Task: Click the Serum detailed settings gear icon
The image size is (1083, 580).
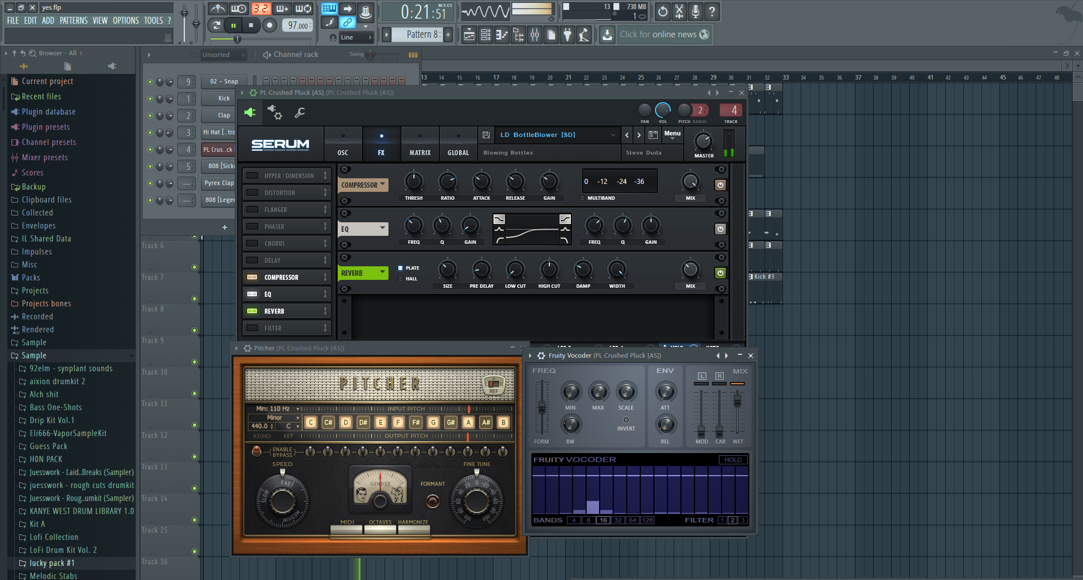Action: (275, 112)
